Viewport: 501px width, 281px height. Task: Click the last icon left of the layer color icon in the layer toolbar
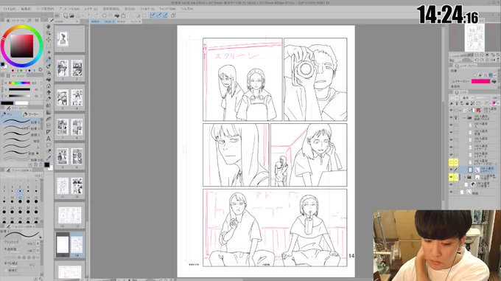[x=487, y=103]
